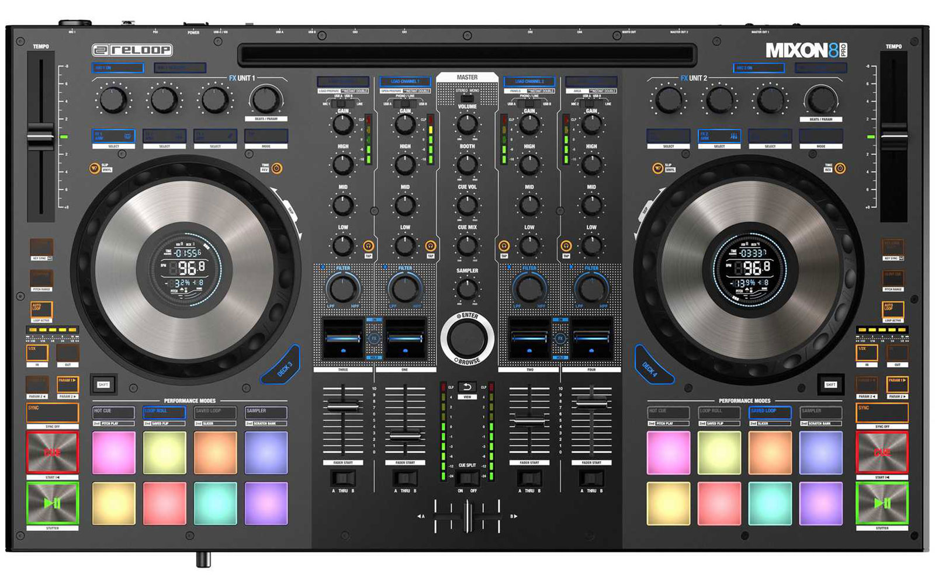Click channel TWO GAIN knob
The image size is (935, 588).
pyautogui.click(x=529, y=124)
